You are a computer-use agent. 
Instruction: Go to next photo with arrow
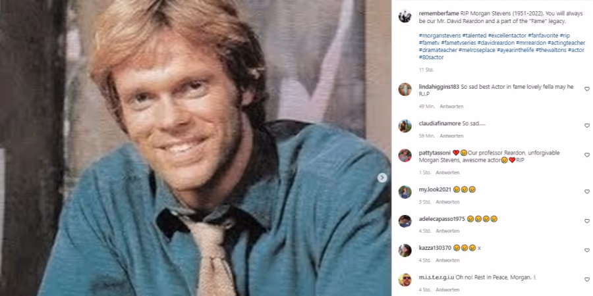[382, 178]
